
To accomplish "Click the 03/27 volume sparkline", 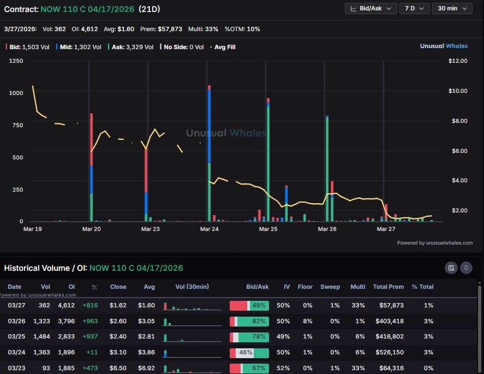I will [192, 306].
